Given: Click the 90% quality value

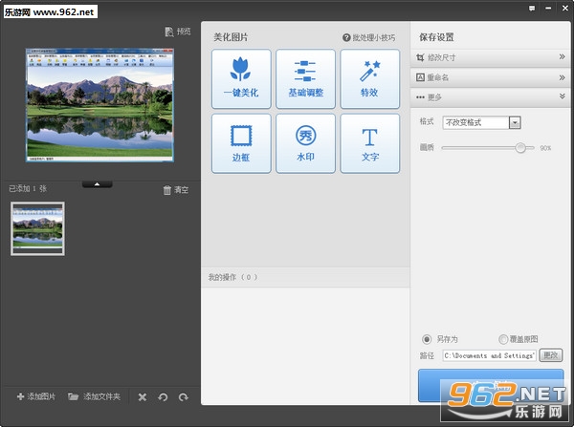Looking at the screenshot, I should (x=545, y=148).
